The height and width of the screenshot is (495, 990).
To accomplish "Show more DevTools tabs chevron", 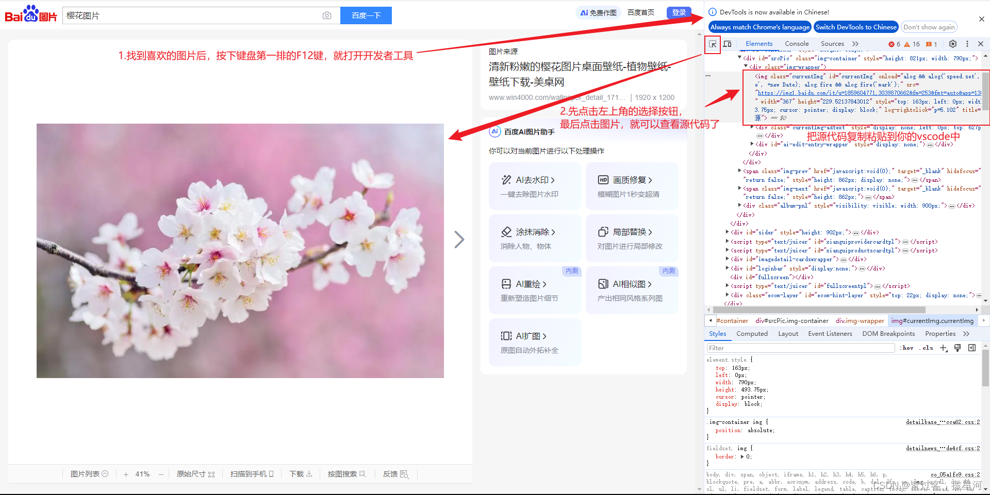I will point(855,44).
